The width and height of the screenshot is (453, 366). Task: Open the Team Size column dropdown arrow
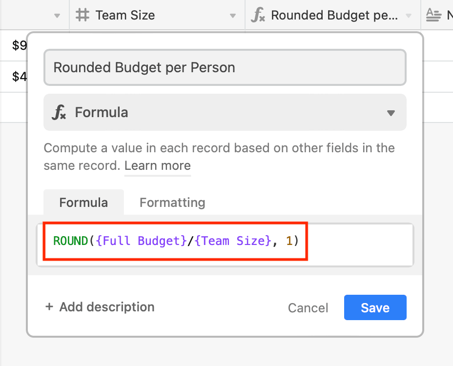click(x=233, y=16)
